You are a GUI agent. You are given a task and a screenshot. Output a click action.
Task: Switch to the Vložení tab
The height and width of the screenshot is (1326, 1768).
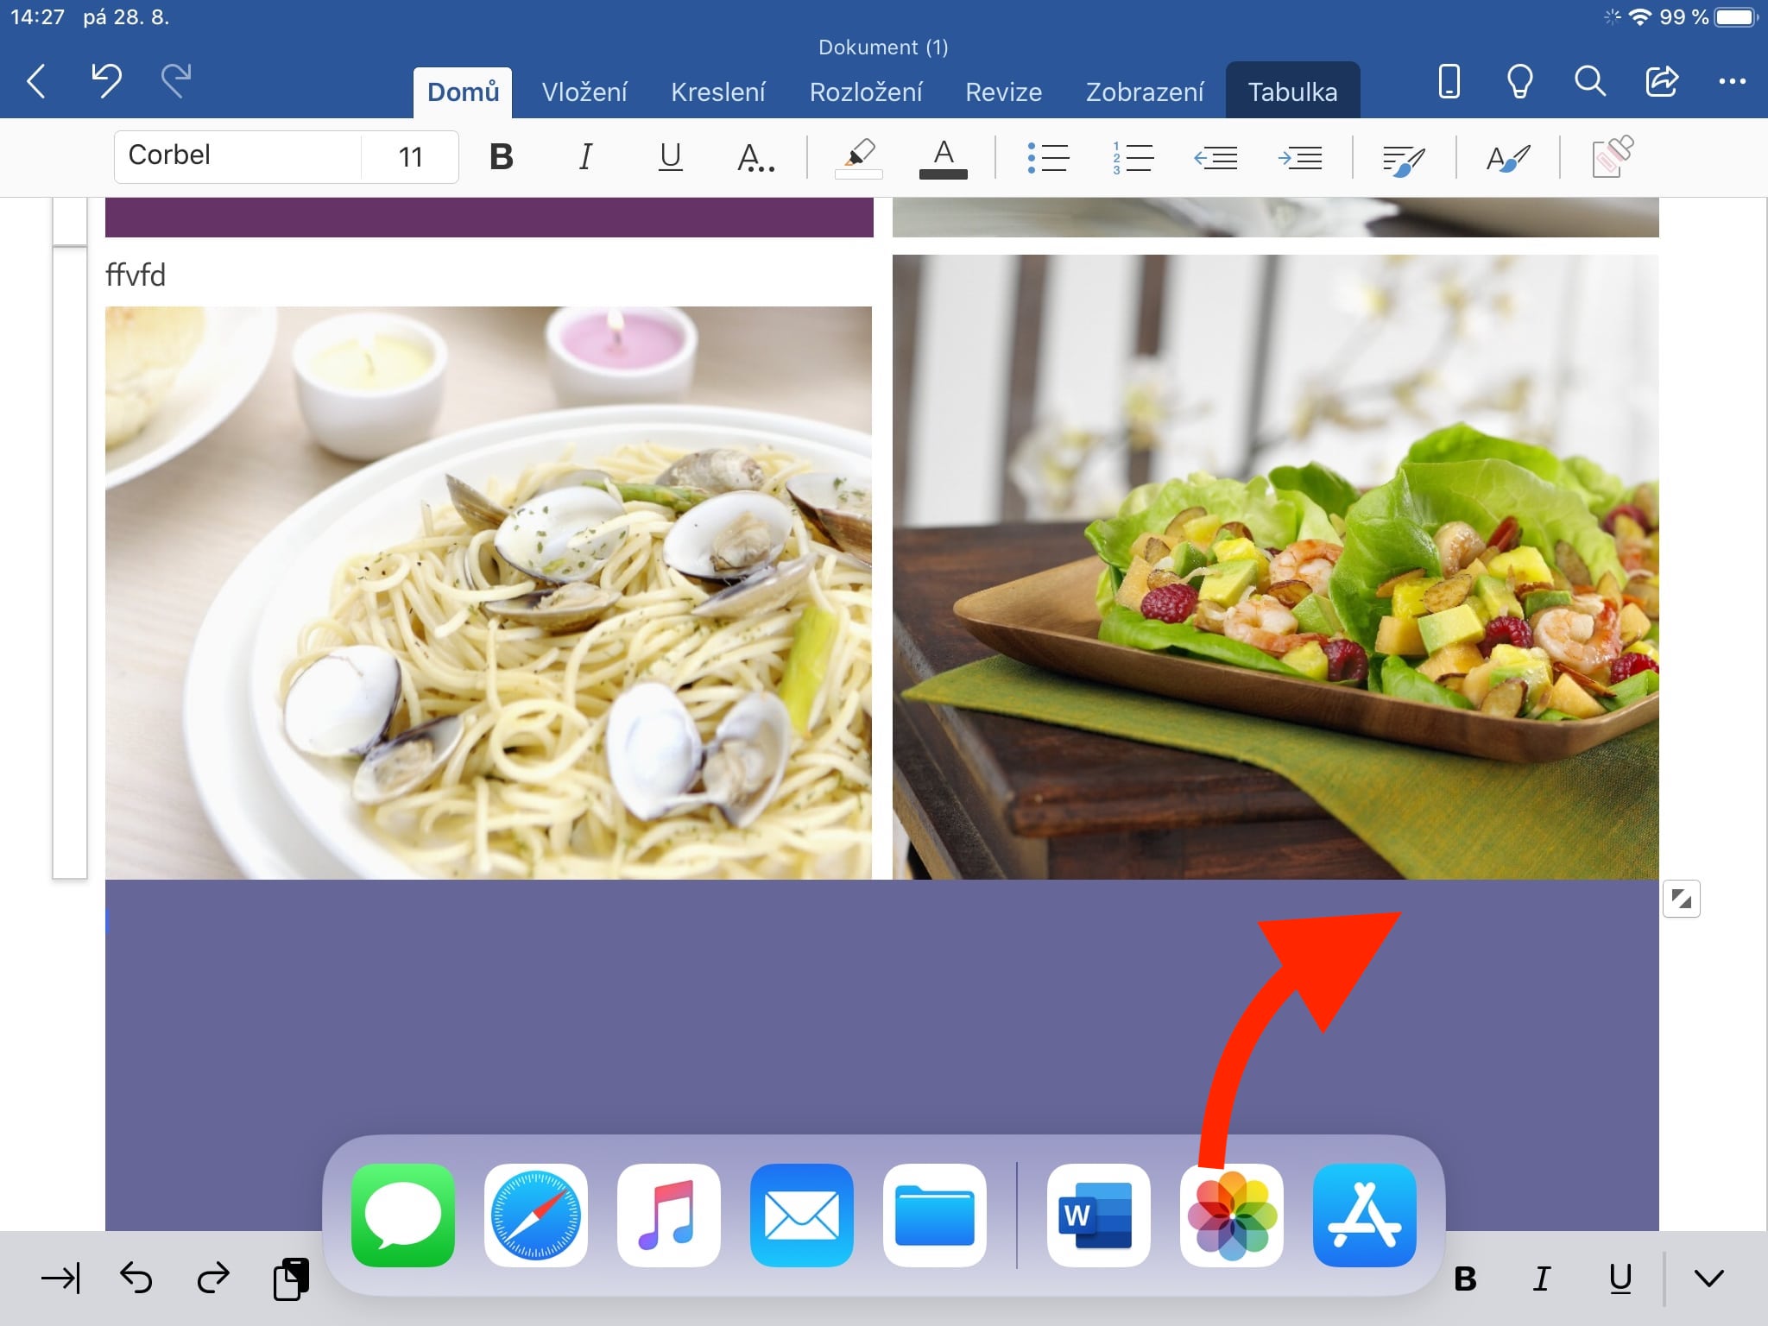pos(584,92)
